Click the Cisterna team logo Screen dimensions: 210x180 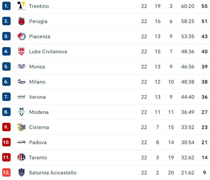21,127
